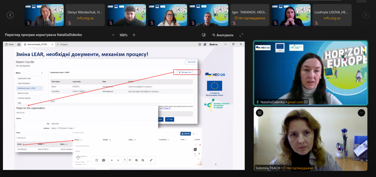This screenshot has height=177, width=376.
Task: Zoom out the shared screen view
Action: pos(113,35)
